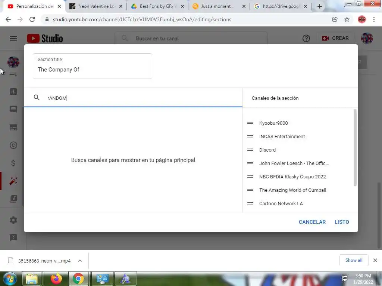This screenshot has height=286, width=382.
Task: Grab drag handle for INCAS Entertainment
Action: click(250, 136)
